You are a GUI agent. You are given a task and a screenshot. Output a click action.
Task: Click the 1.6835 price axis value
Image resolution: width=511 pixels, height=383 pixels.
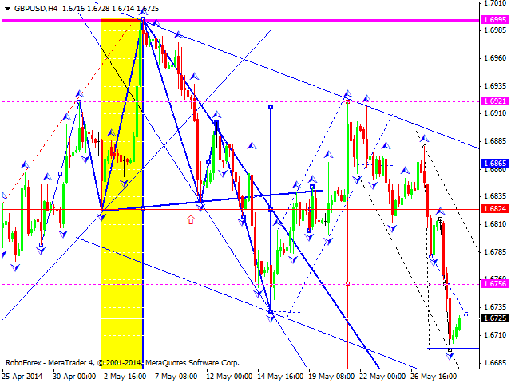pyautogui.click(x=495, y=196)
